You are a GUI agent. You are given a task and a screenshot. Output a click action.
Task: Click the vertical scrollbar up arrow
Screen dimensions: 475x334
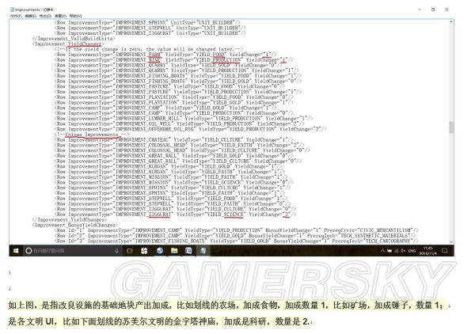pos(452,21)
